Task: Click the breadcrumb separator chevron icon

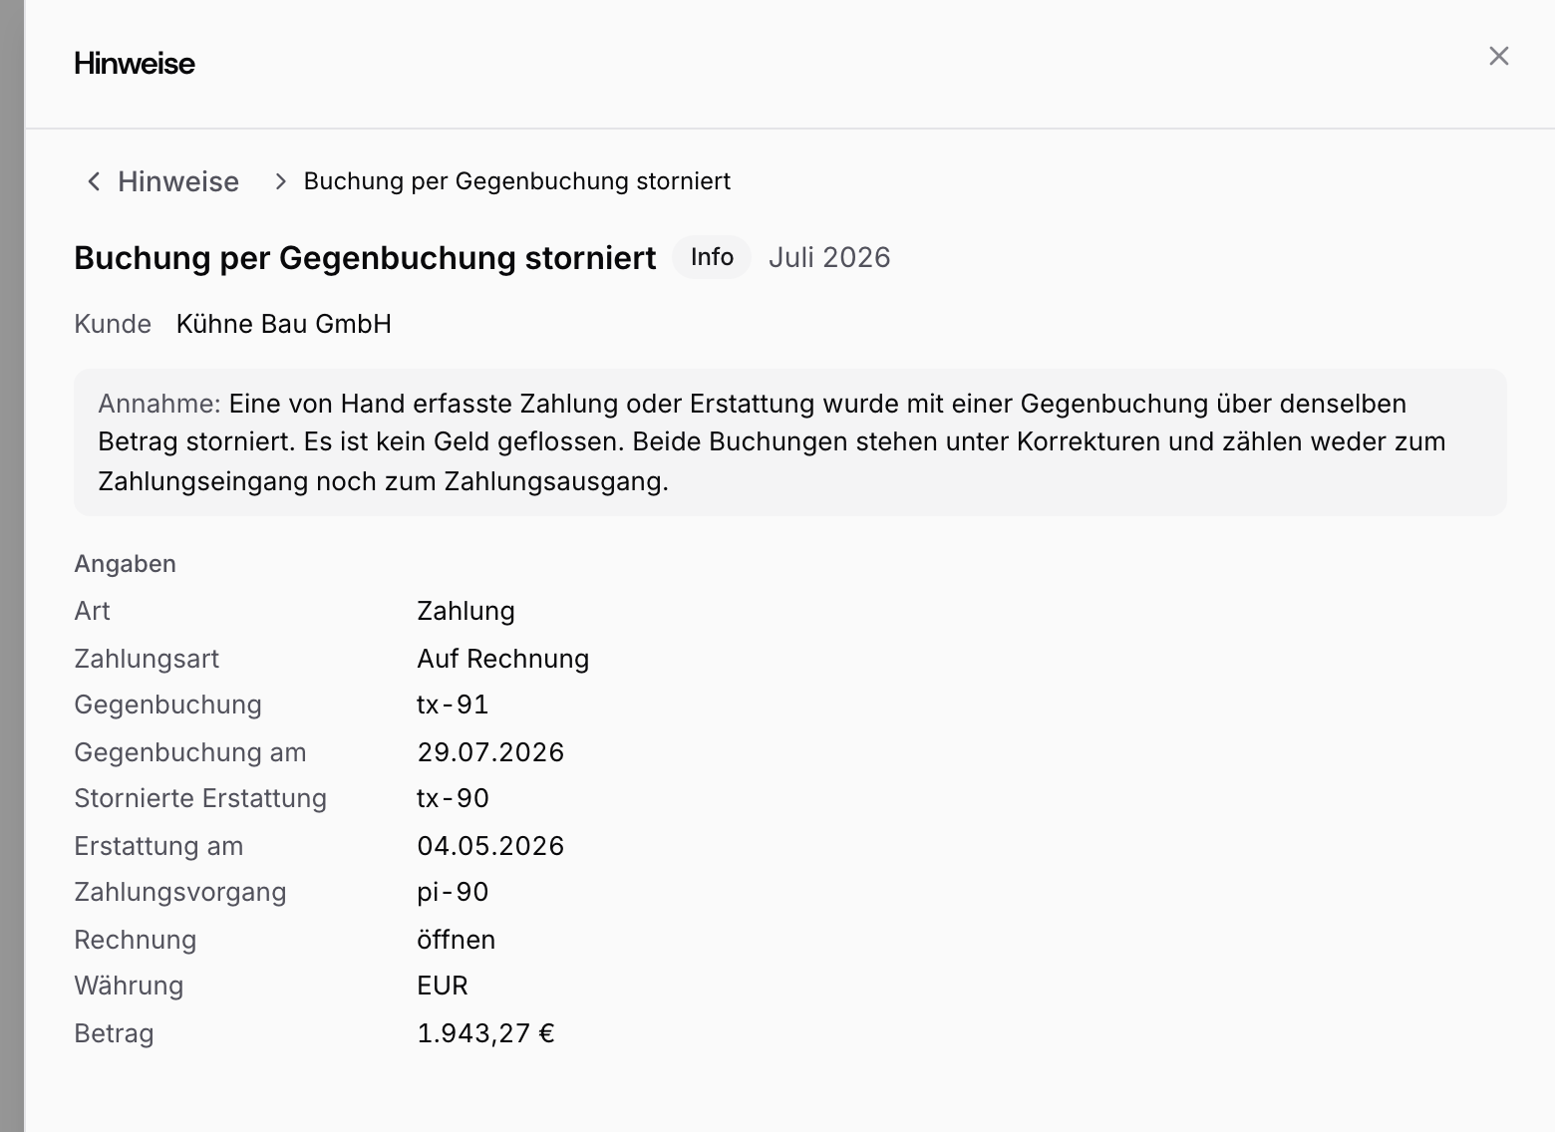Action: (281, 181)
